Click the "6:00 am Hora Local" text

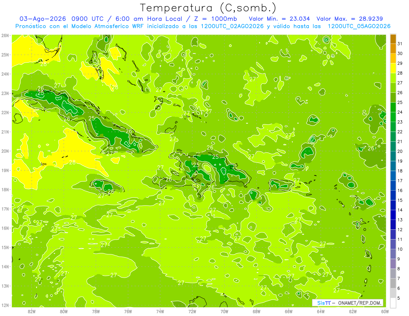click(x=149, y=18)
